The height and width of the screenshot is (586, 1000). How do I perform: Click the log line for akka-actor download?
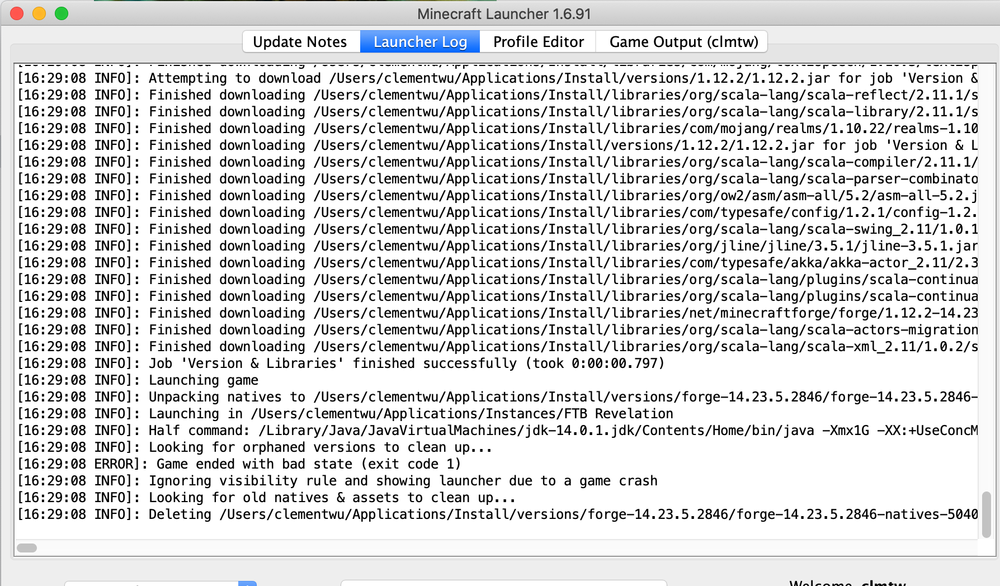click(x=498, y=263)
